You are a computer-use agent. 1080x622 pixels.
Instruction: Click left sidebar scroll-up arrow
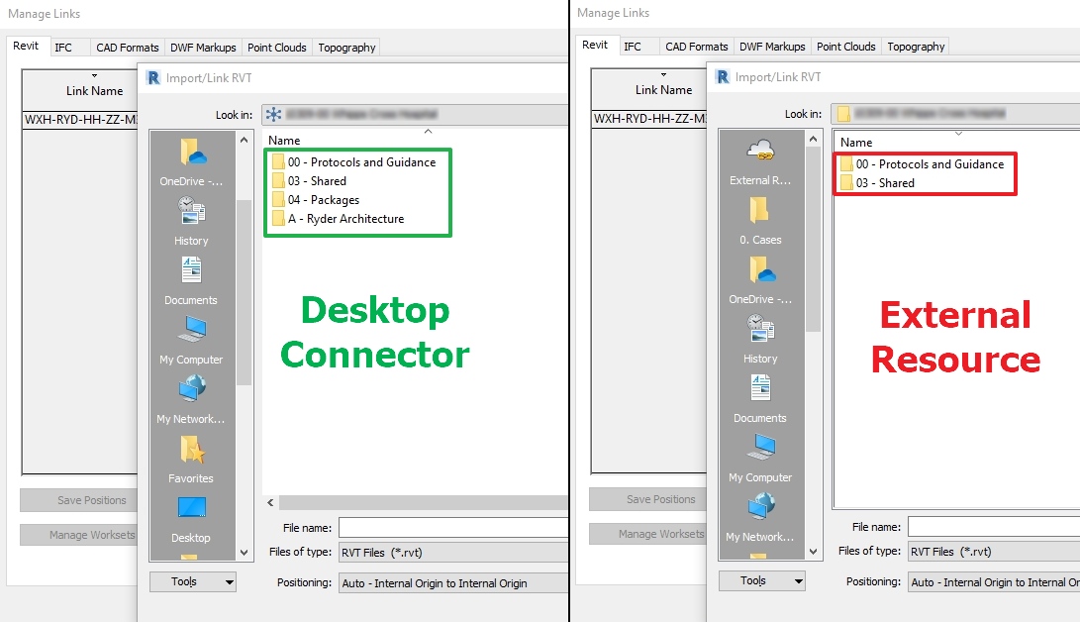[x=244, y=140]
